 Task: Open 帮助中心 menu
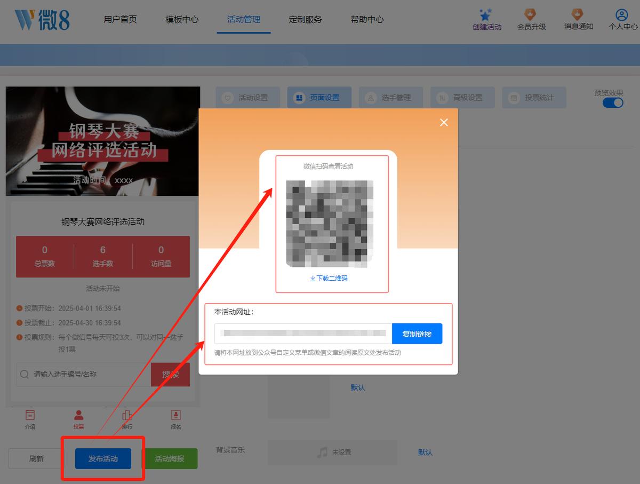367,19
